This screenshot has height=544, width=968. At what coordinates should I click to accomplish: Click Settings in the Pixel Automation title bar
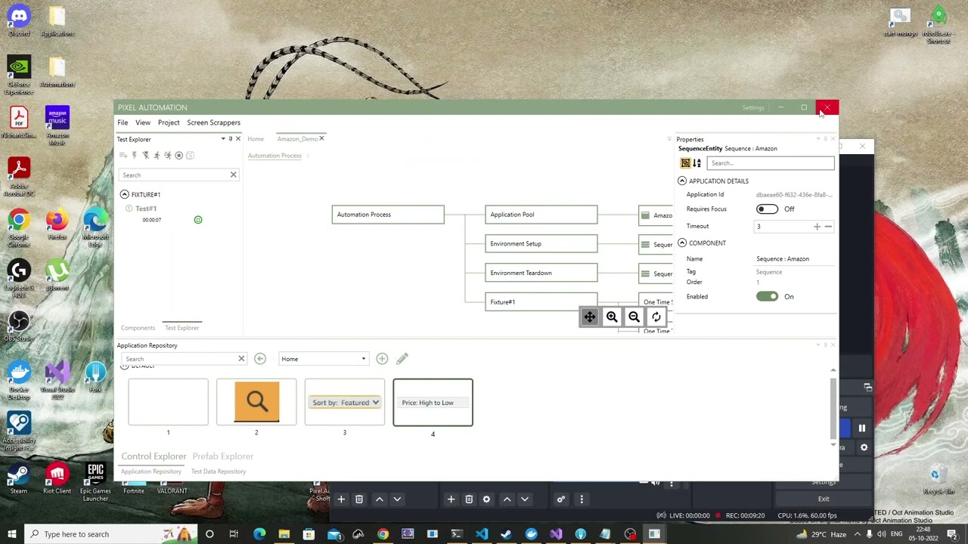click(x=753, y=107)
